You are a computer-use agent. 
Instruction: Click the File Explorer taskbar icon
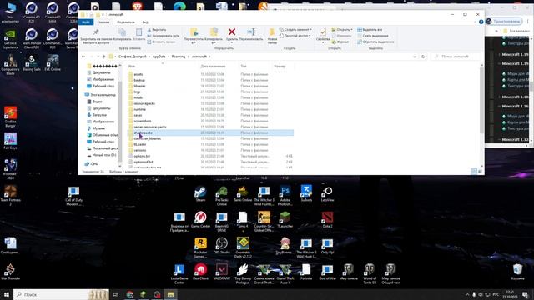170,294
